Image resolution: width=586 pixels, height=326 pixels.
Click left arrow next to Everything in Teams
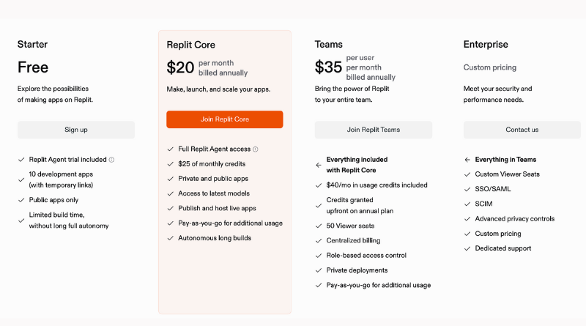click(467, 160)
